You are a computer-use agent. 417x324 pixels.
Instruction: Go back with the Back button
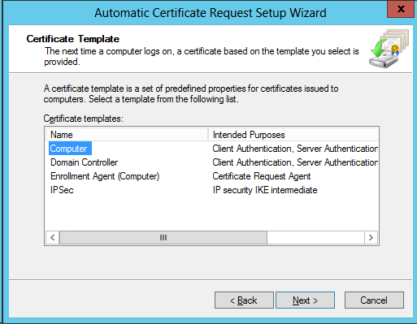pyautogui.click(x=244, y=300)
